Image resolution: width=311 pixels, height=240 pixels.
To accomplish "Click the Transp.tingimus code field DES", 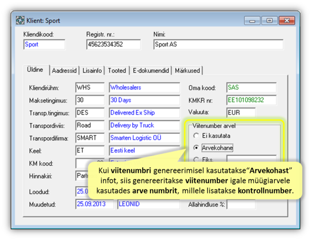I will pyautogui.click(x=90, y=113).
